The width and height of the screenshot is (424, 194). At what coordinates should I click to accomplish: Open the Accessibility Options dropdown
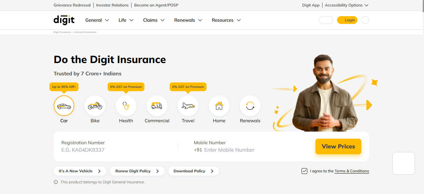(x=346, y=5)
